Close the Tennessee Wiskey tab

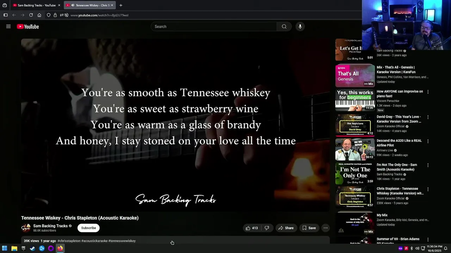112,5
